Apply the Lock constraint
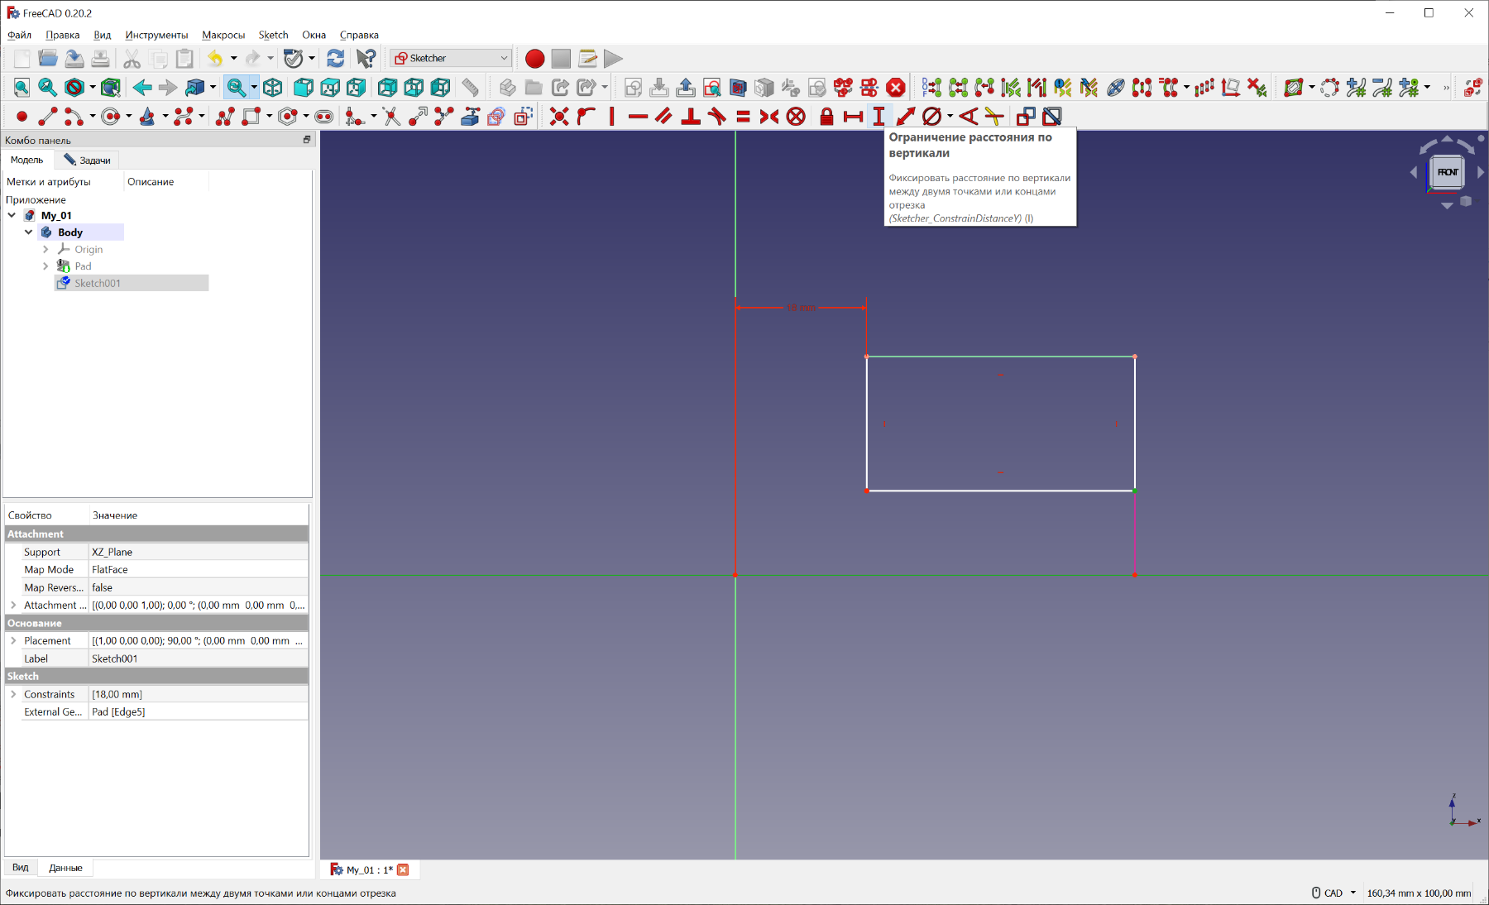Viewport: 1489px width, 905px height. coord(826,117)
